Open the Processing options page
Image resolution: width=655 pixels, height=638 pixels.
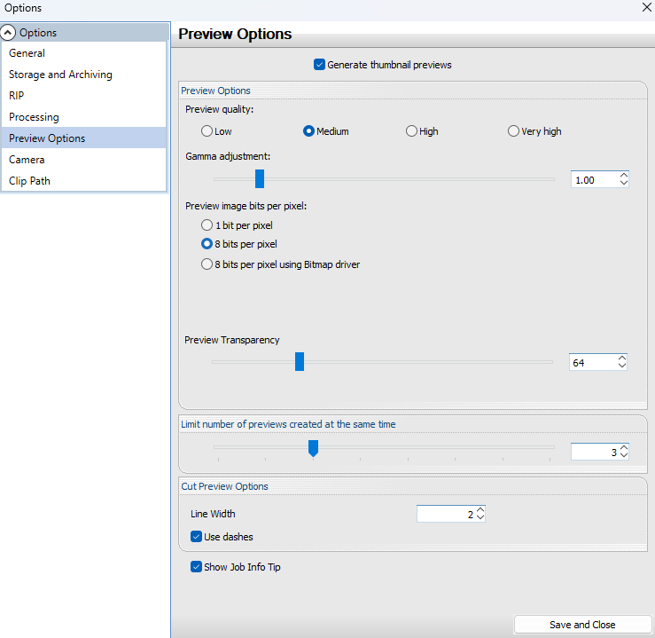(84, 116)
